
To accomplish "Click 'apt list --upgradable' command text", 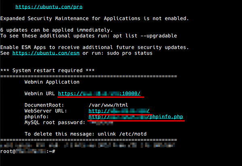I will [x=145, y=36].
